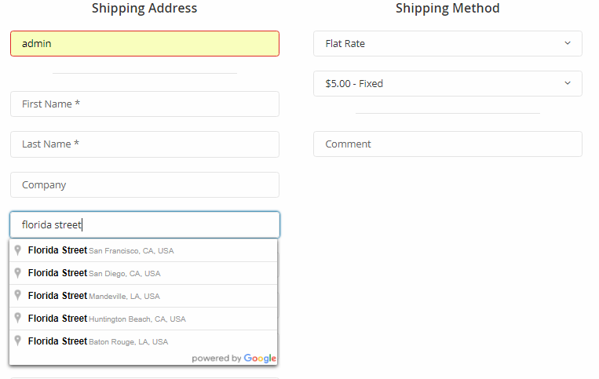Click the yellow admin username field
Screen dimensions: 599x379
pyautogui.click(x=144, y=44)
